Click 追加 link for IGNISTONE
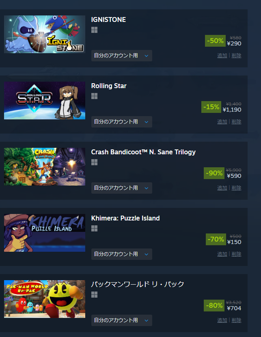Screen dimensions: 261x337 tap(222, 56)
